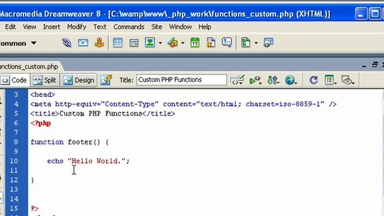Image resolution: width=384 pixels, height=216 pixels.
Task: Select the functions_custom.php document tab
Action: click(29, 67)
